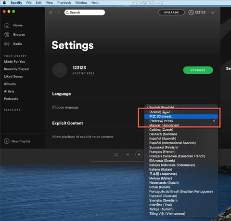Select Chinese language option
231x221 pixels.
(x=181, y=116)
